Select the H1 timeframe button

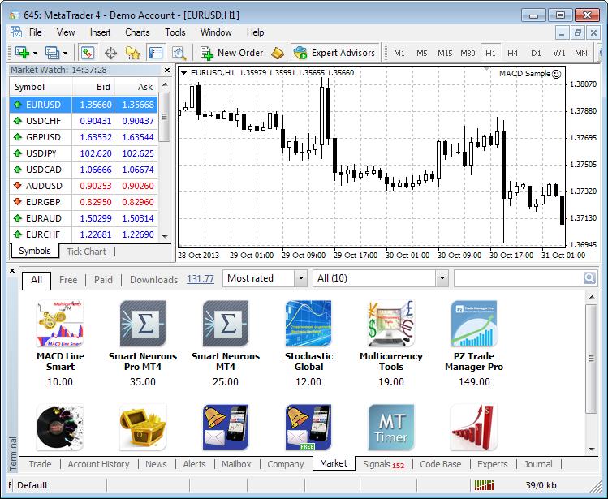coord(490,53)
